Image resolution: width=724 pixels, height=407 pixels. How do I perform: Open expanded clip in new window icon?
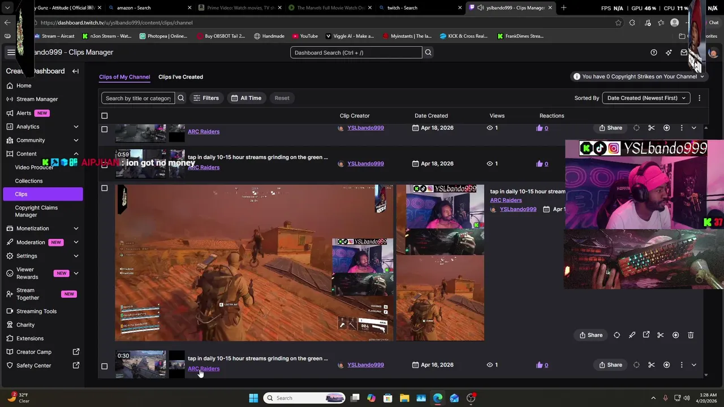click(646, 335)
